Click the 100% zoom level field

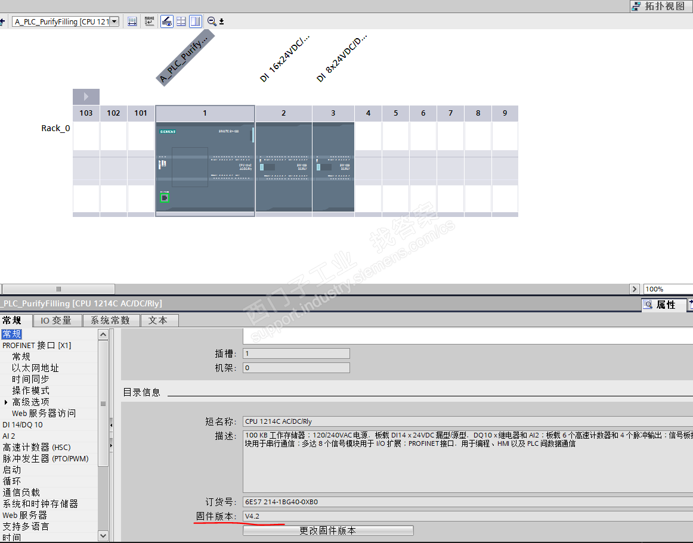(x=668, y=289)
